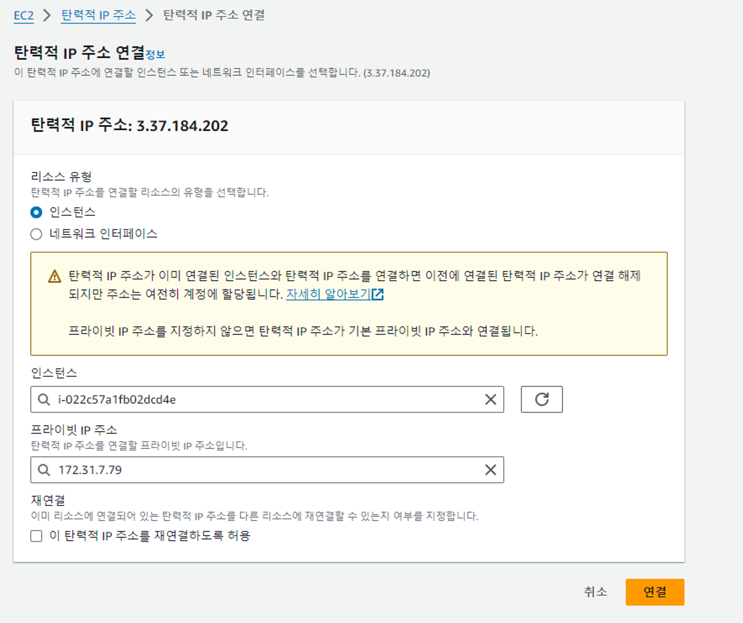Enable 이 탄력적 IP 주소를 재연결하도록 허용 checkbox
The image size is (743, 623).
coord(36,536)
